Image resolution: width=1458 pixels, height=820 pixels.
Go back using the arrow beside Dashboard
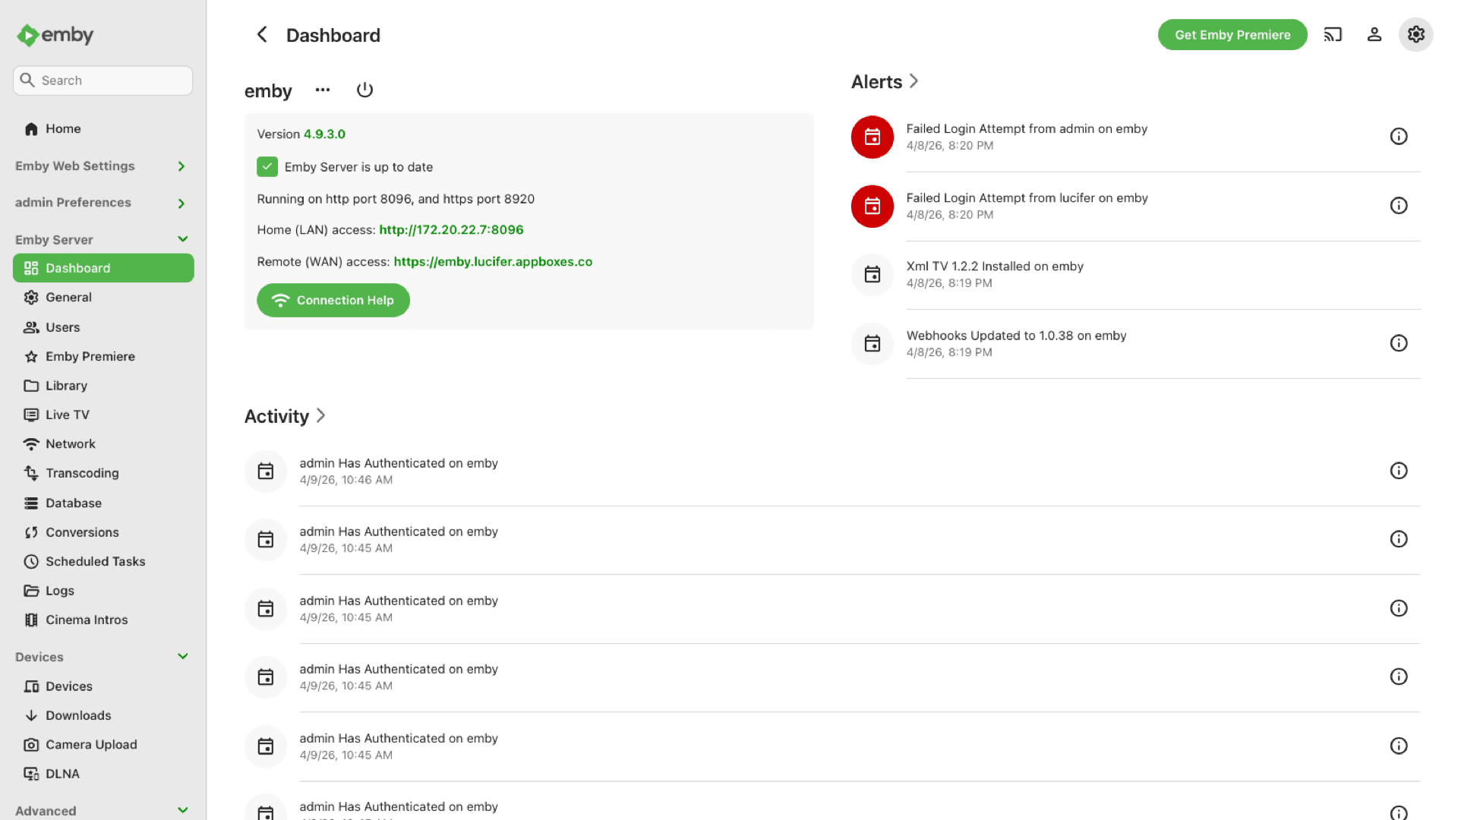click(262, 35)
